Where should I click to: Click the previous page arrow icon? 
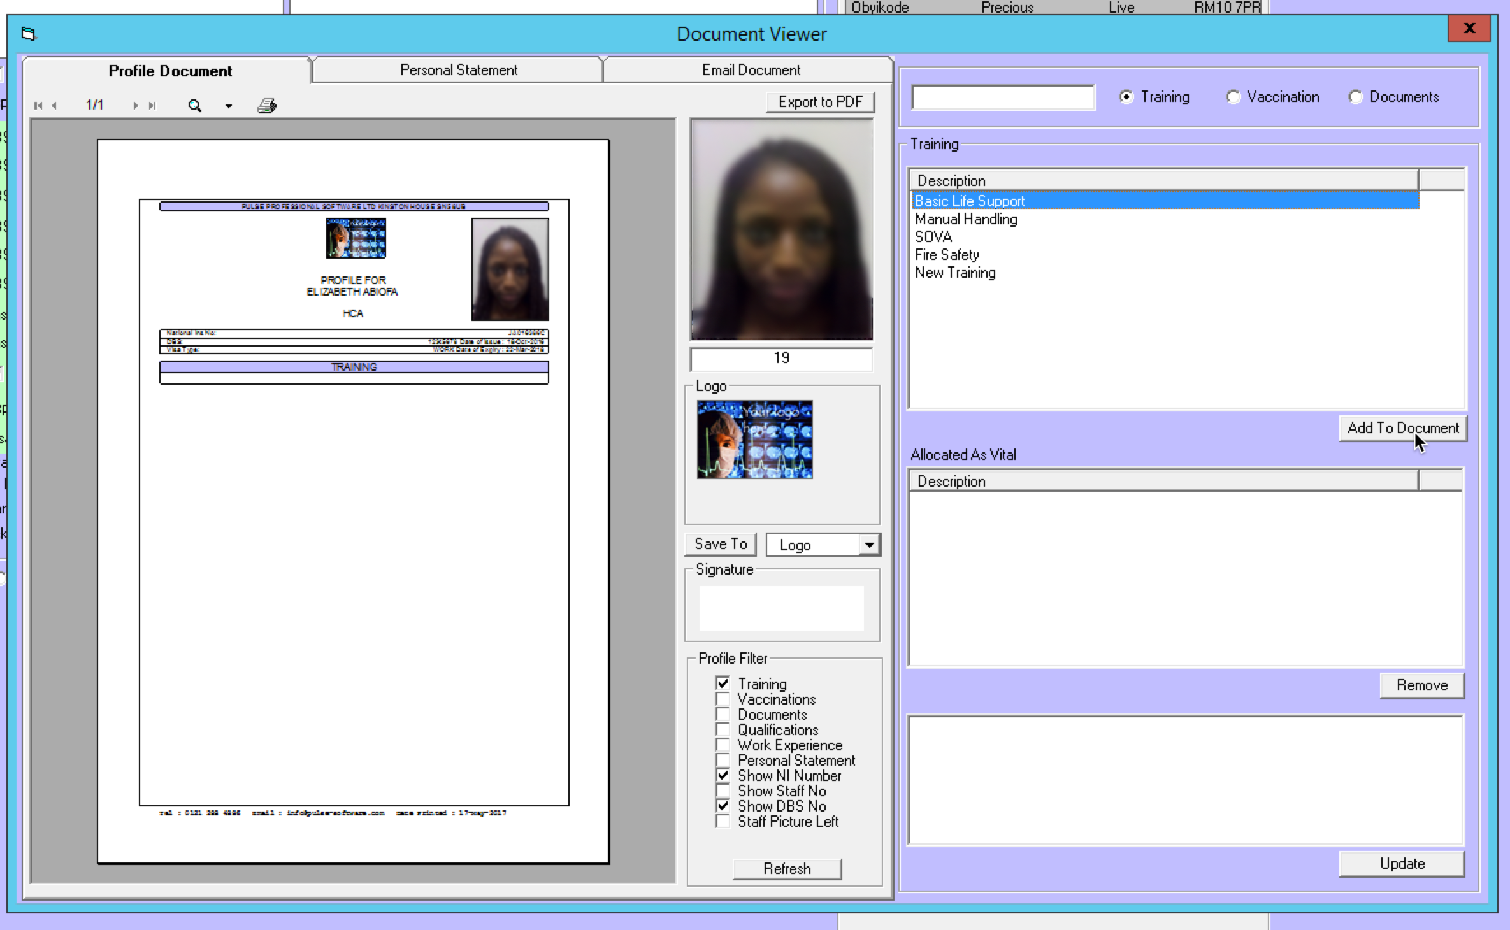[x=55, y=106]
